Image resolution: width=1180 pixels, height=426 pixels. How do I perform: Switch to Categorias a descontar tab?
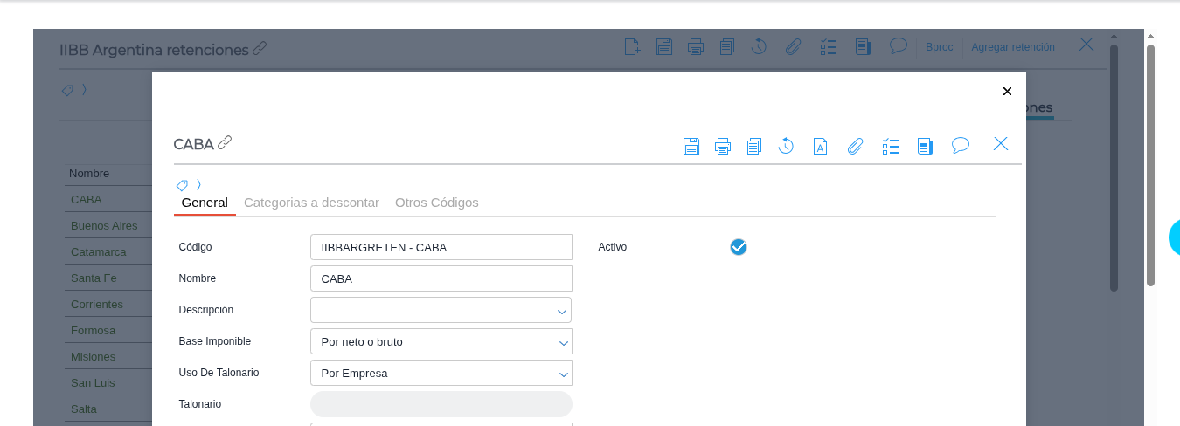(311, 203)
